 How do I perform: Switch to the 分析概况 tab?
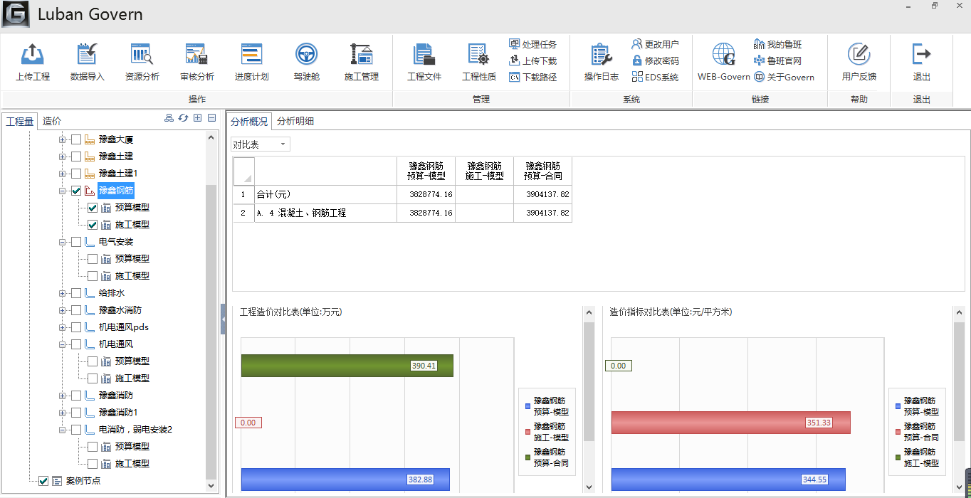tap(249, 121)
